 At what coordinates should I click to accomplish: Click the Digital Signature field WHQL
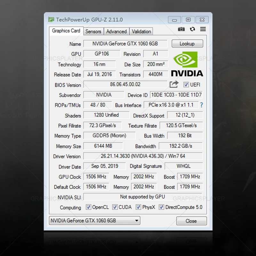tap(184, 166)
